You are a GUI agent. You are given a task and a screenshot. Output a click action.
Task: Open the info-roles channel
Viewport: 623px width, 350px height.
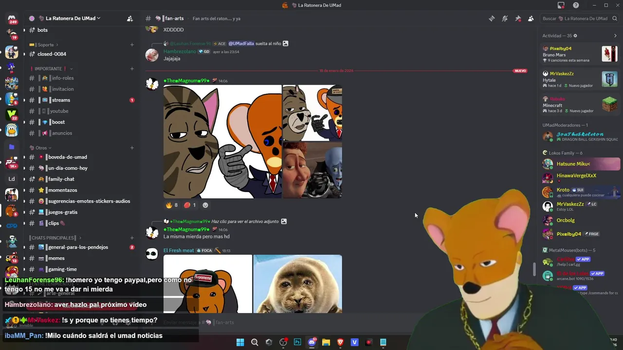82,78
